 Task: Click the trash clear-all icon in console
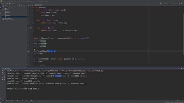(x=5, y=80)
